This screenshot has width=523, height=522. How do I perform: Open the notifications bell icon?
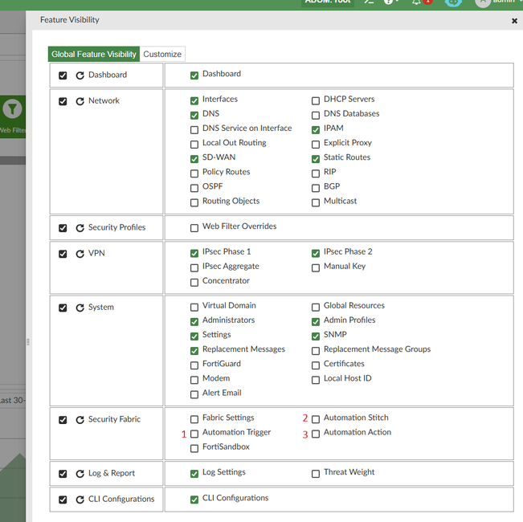tap(418, 2)
